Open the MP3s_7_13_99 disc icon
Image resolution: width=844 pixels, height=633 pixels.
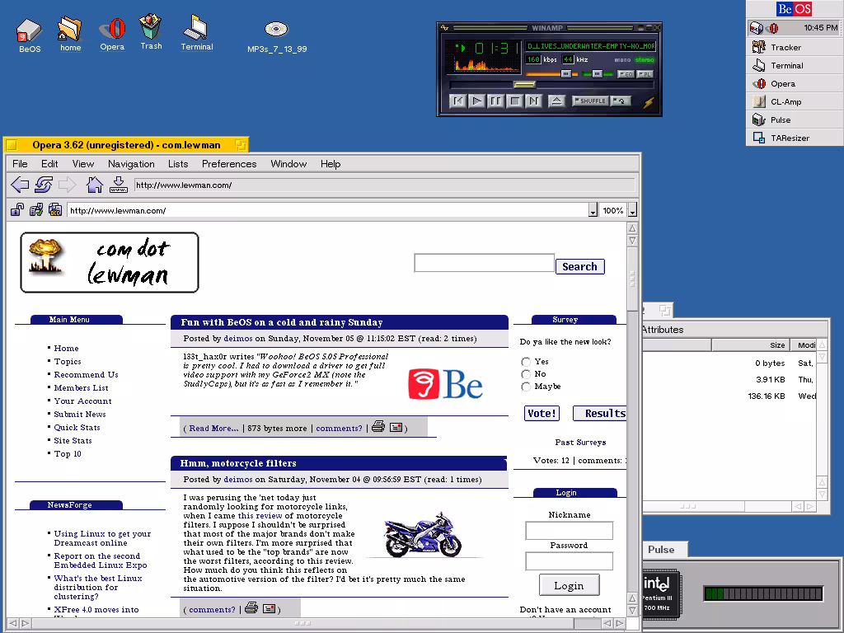[276, 30]
